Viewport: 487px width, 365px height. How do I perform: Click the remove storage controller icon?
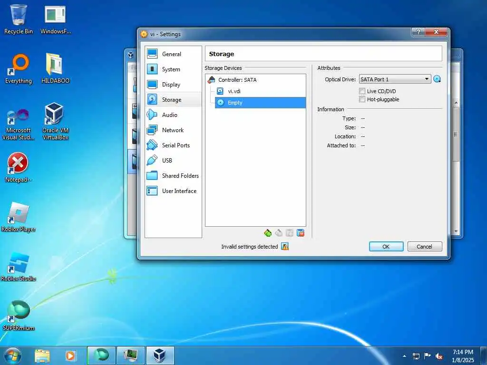click(x=279, y=233)
